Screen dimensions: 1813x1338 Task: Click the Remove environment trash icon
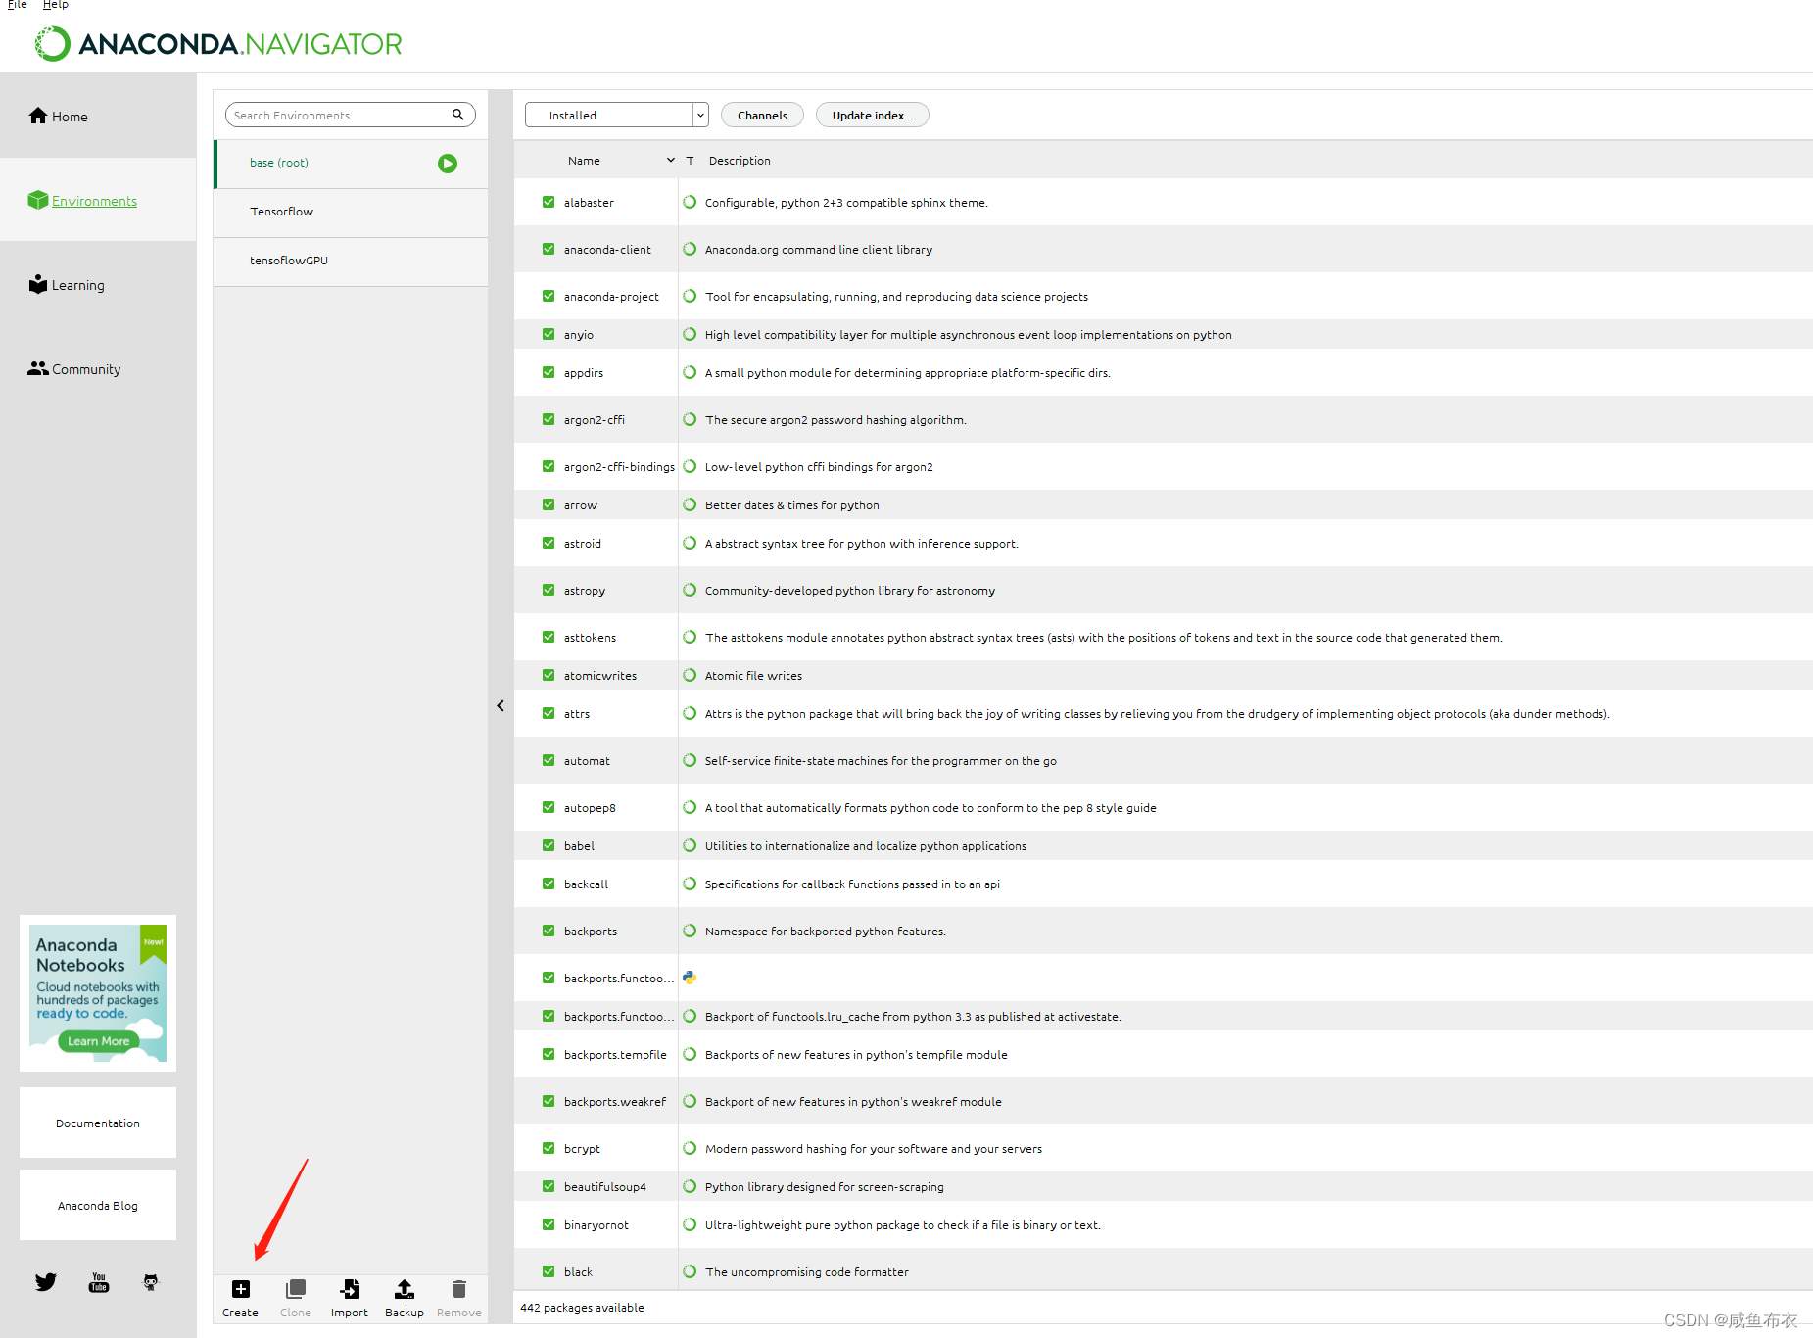(458, 1289)
